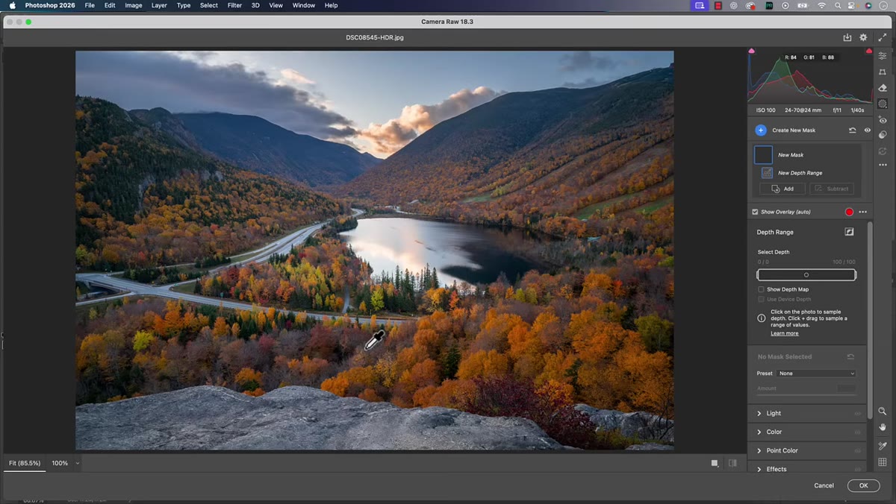Expand the Light panel
Screen dimensions: 896x504
coord(759,413)
